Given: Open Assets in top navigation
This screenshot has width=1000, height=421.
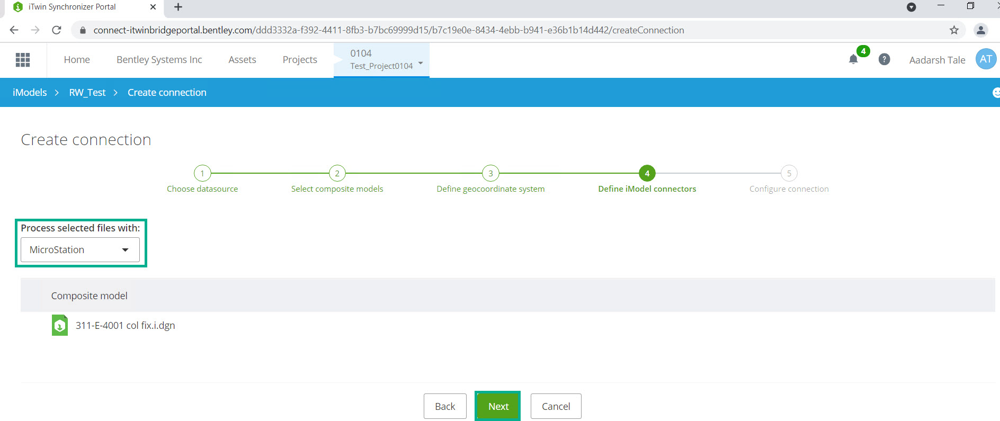Looking at the screenshot, I should pos(242,60).
